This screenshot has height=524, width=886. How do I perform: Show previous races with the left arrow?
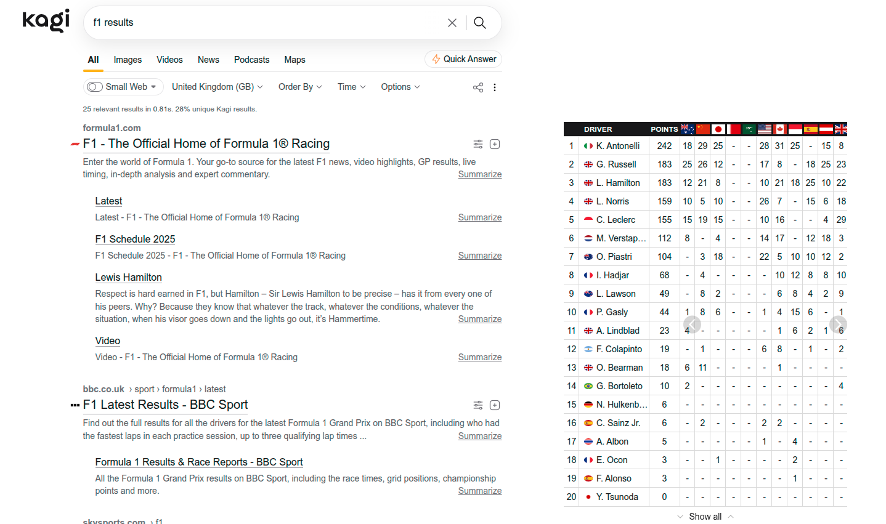[x=692, y=324]
